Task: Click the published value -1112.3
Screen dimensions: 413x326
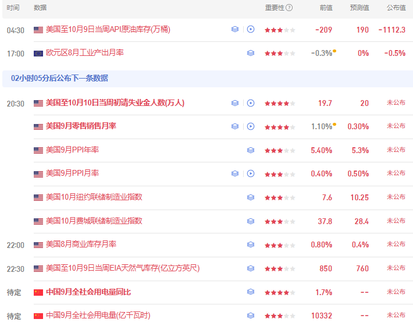Action: pos(392,30)
